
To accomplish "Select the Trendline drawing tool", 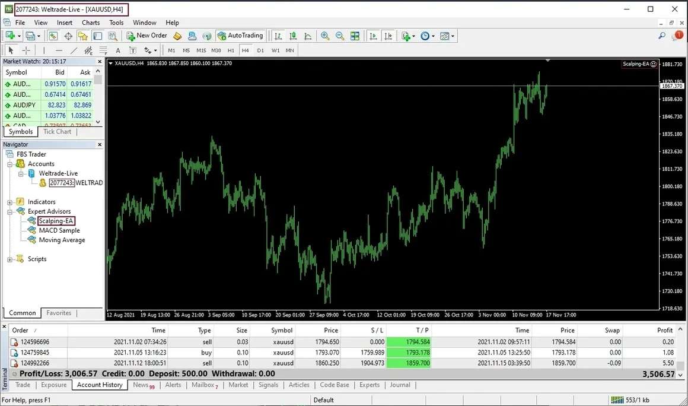I will click(x=74, y=50).
